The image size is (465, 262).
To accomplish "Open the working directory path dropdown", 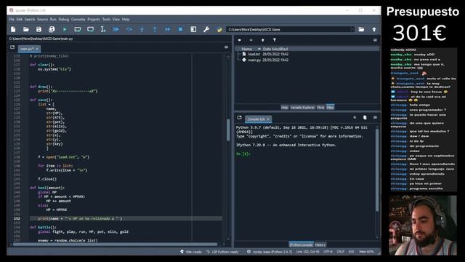I will pyautogui.click(x=352, y=29).
